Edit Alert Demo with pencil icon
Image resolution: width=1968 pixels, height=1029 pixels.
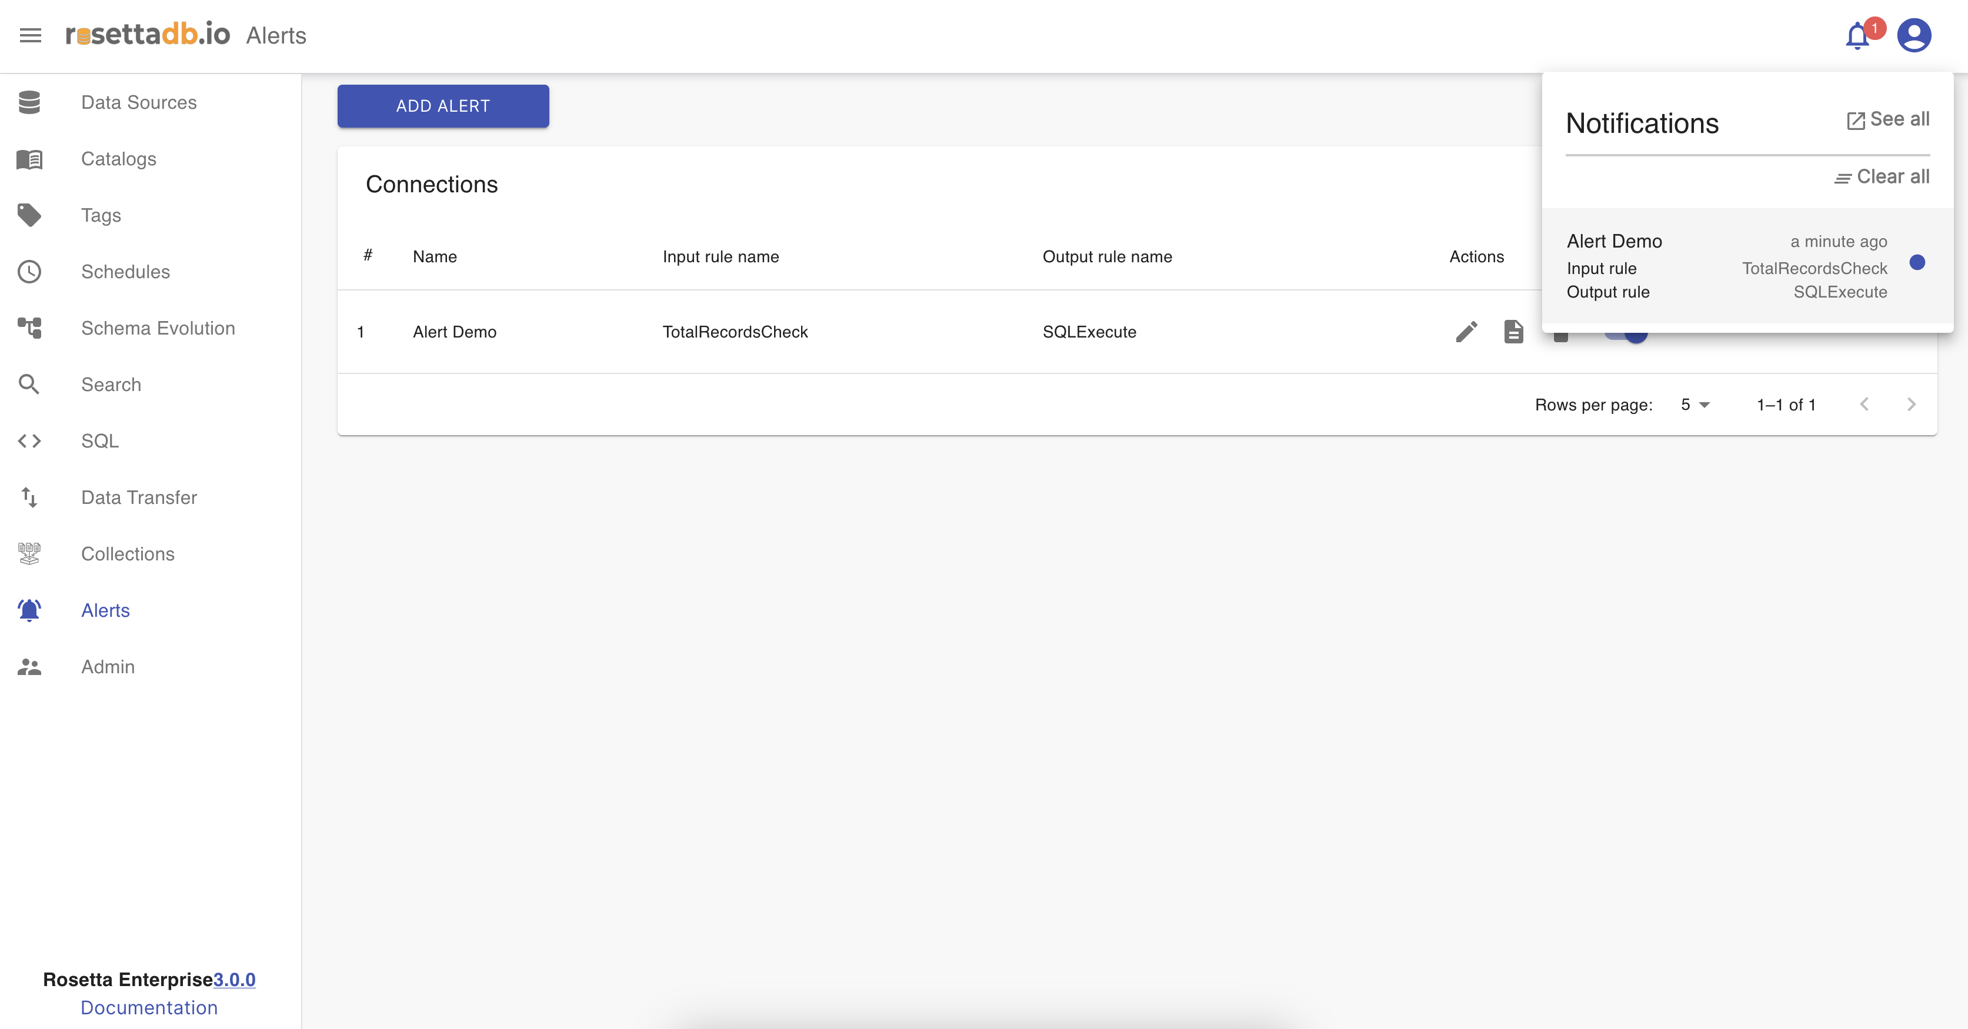click(x=1466, y=332)
